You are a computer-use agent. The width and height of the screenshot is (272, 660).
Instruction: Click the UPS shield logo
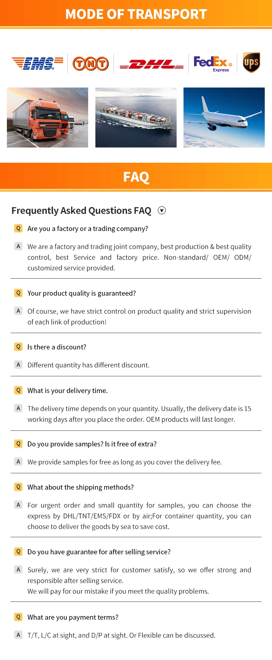coord(251,62)
